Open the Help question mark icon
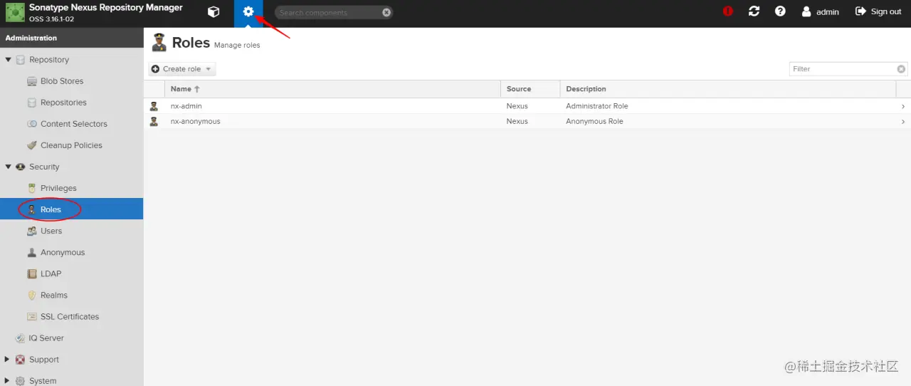 pyautogui.click(x=780, y=11)
